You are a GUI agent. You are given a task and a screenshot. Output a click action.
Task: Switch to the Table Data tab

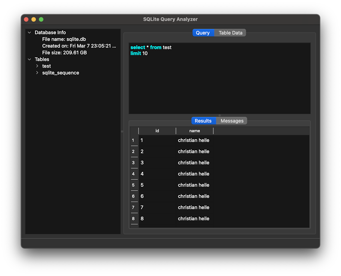coord(230,33)
